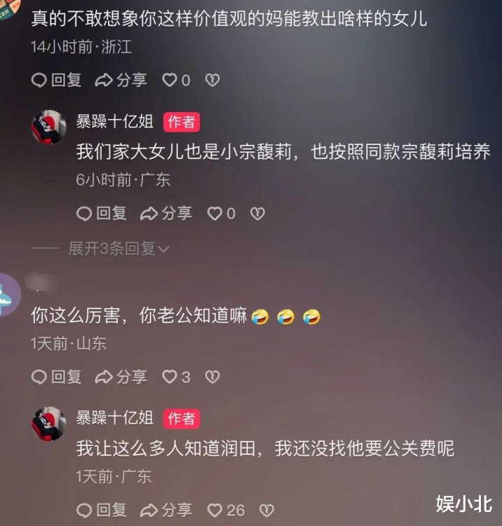Open the blue bird avatar commenter profile

click(9, 295)
